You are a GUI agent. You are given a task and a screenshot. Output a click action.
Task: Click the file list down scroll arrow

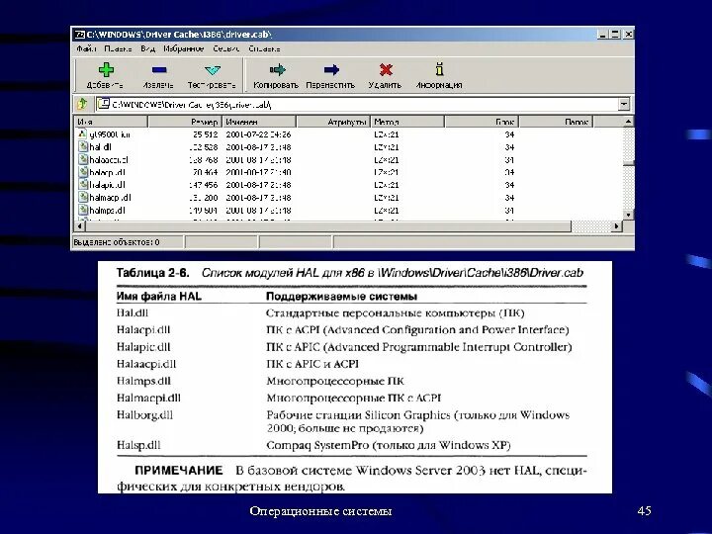[x=628, y=215]
